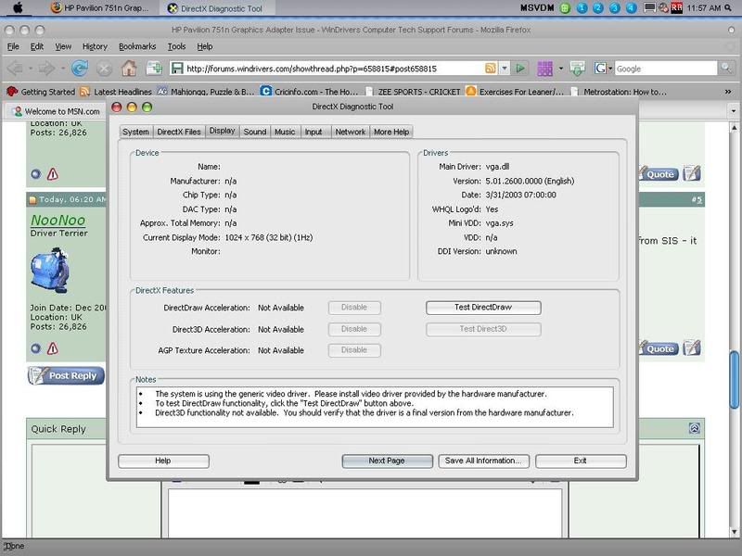
Task: Click the NooNoo username link
Action: point(58,221)
